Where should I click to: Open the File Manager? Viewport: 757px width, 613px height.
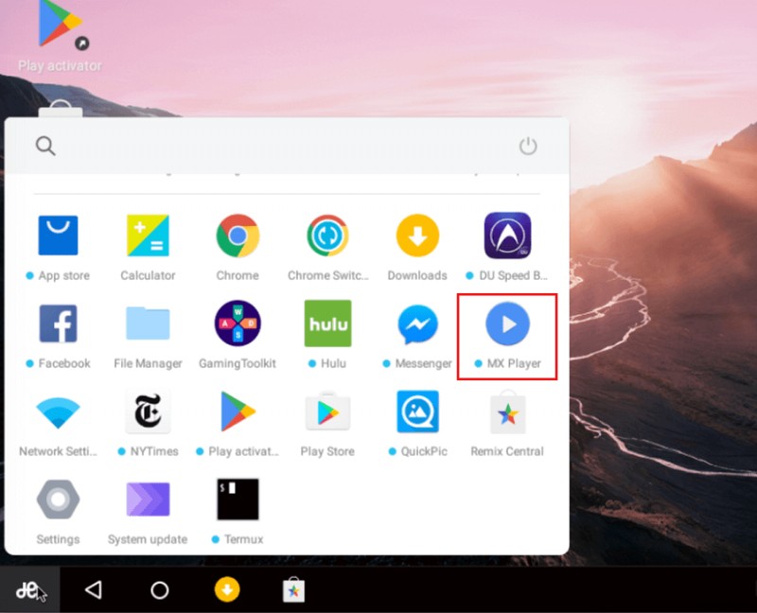click(147, 324)
